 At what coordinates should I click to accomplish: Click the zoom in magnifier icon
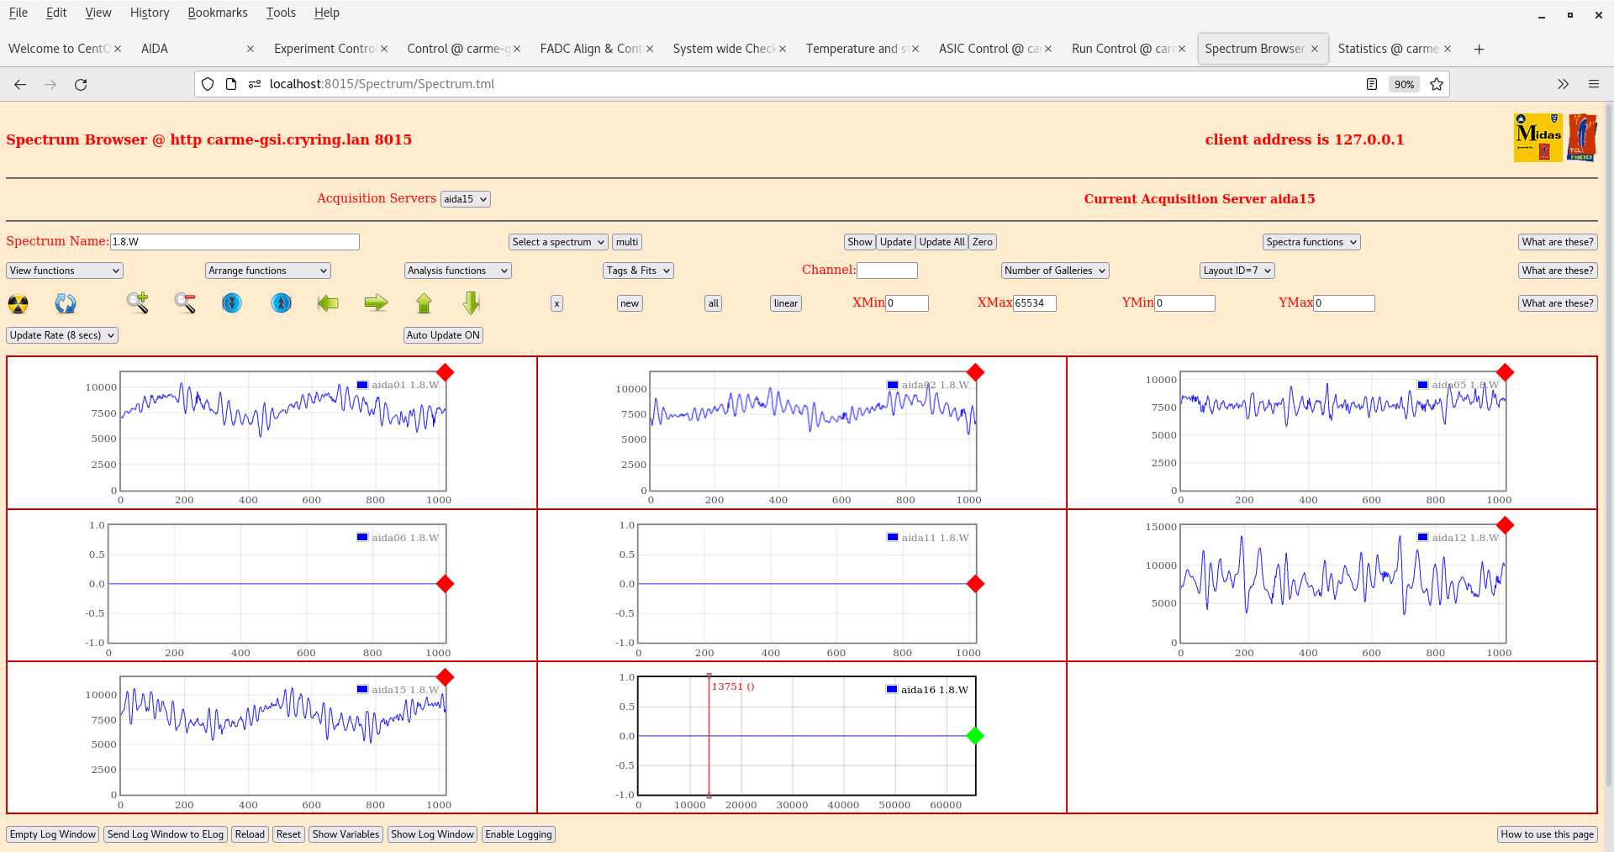(138, 302)
